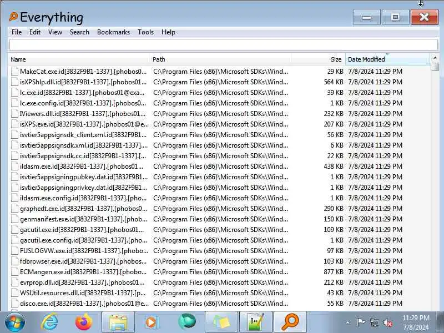Viewport: 444px width, 333px height.
Task: Sort results by the Name column
Action: coord(79,59)
